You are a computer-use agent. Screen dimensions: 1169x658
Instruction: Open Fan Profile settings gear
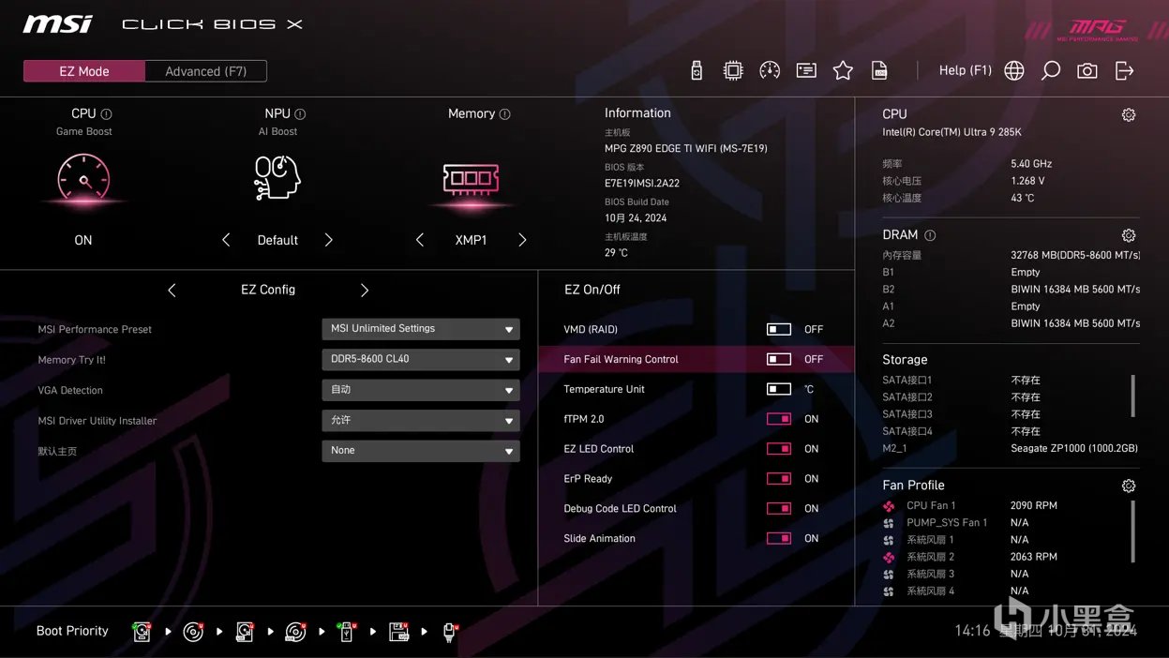(x=1129, y=486)
